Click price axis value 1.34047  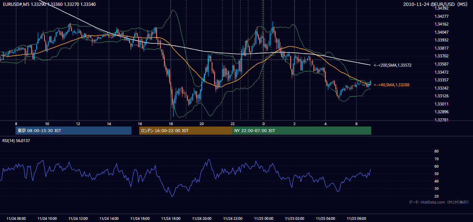[442, 32]
